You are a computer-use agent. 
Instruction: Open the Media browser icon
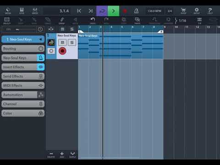(8, 11)
